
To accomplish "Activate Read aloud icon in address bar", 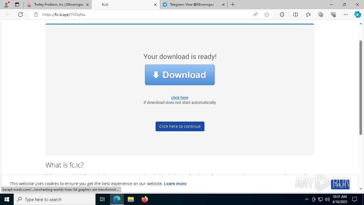I will pyautogui.click(x=255, y=15).
